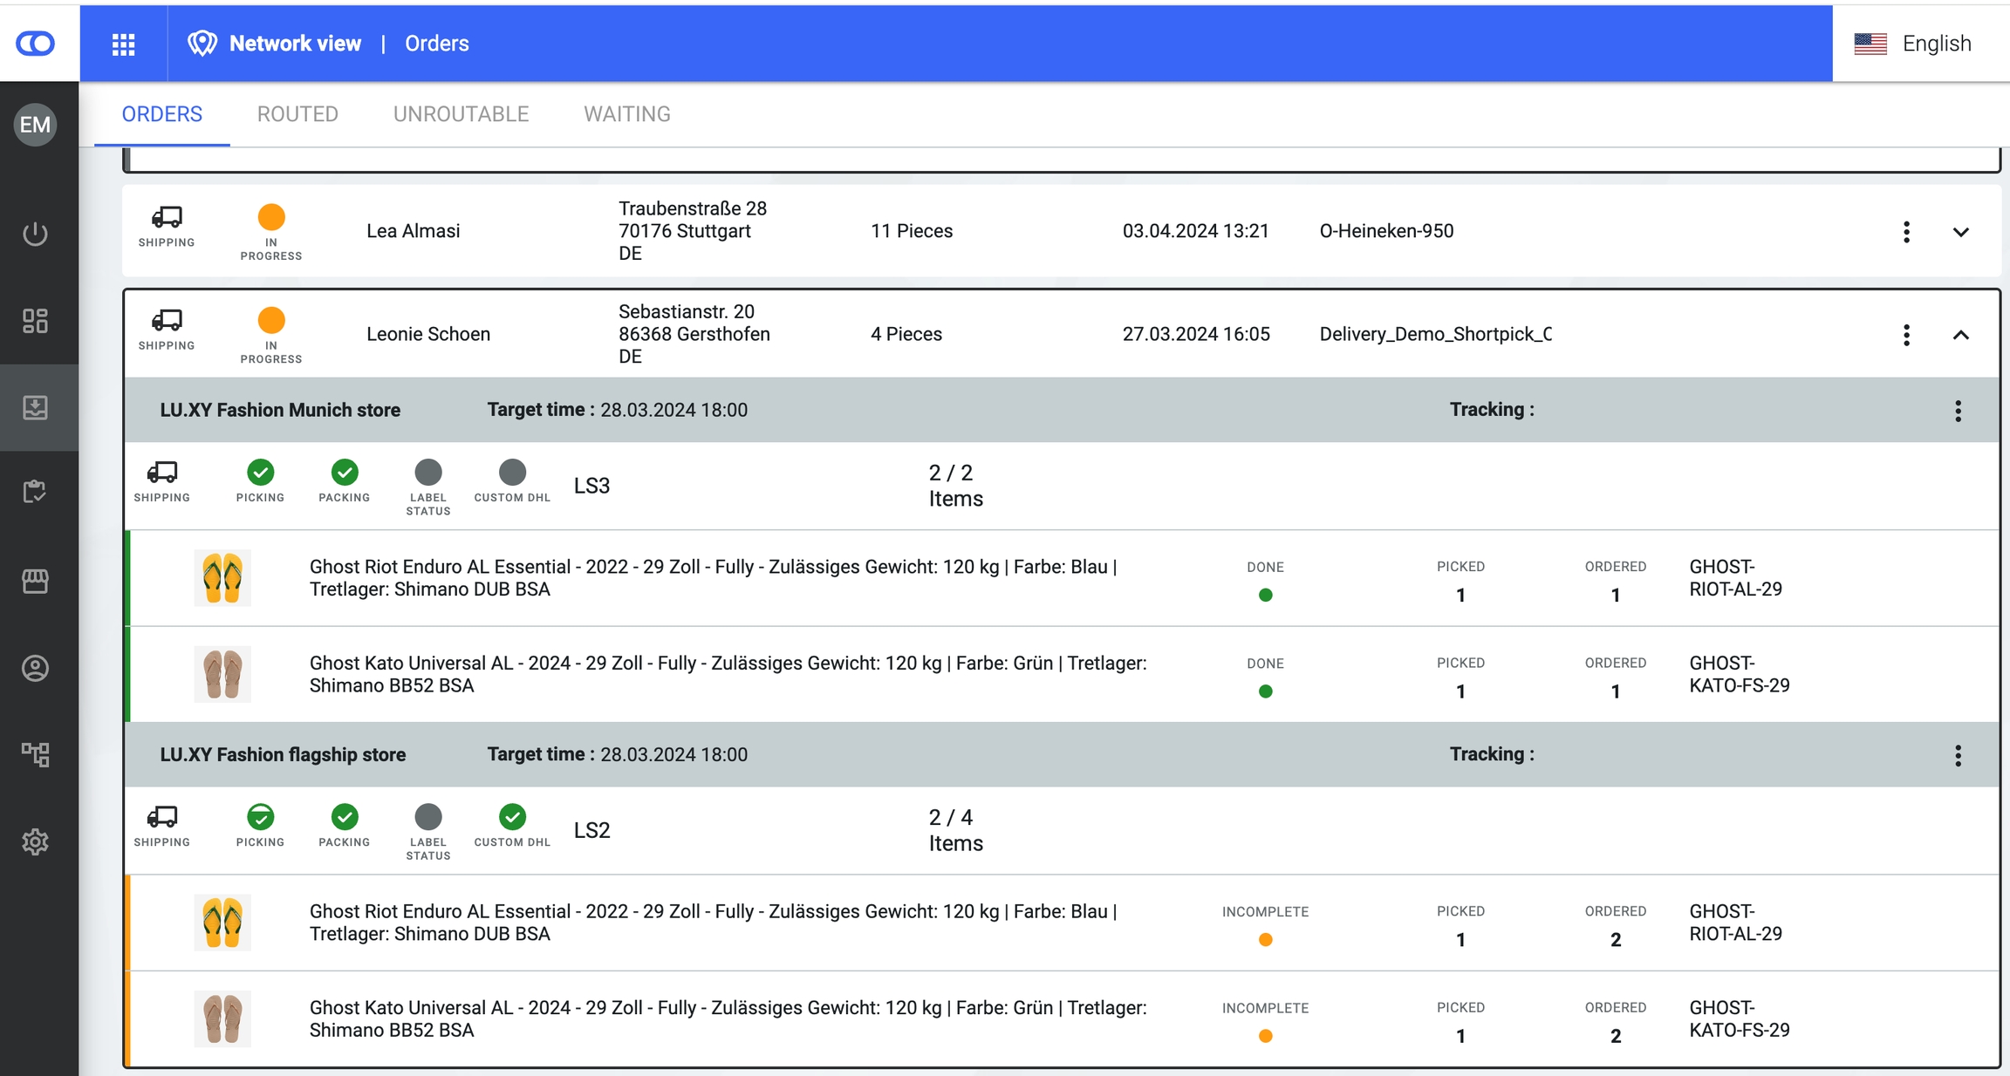The height and width of the screenshot is (1076, 2010).
Task: Click LS2 Custom DHL green checkmark
Action: tap(512, 817)
